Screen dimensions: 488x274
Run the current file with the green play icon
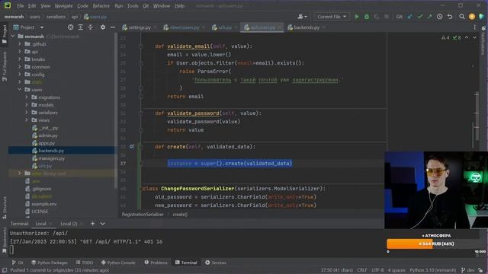point(357,17)
